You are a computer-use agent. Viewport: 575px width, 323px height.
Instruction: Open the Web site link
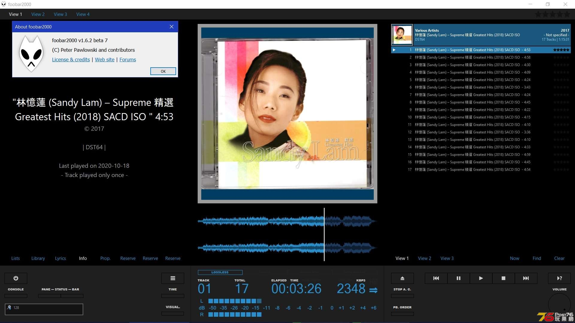tap(105, 60)
